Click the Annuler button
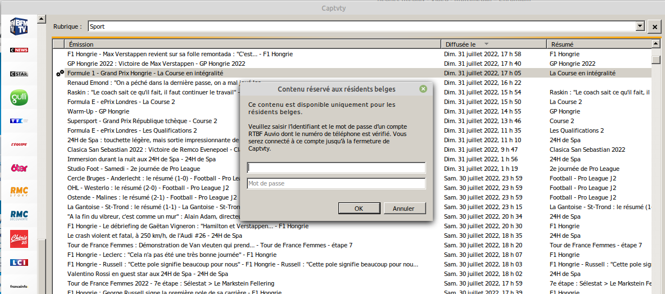Viewport: 665px width, 294px height. pyautogui.click(x=403, y=208)
